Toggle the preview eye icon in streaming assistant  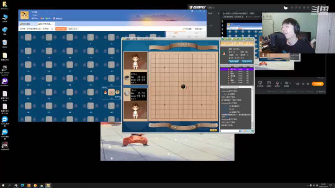303,84
